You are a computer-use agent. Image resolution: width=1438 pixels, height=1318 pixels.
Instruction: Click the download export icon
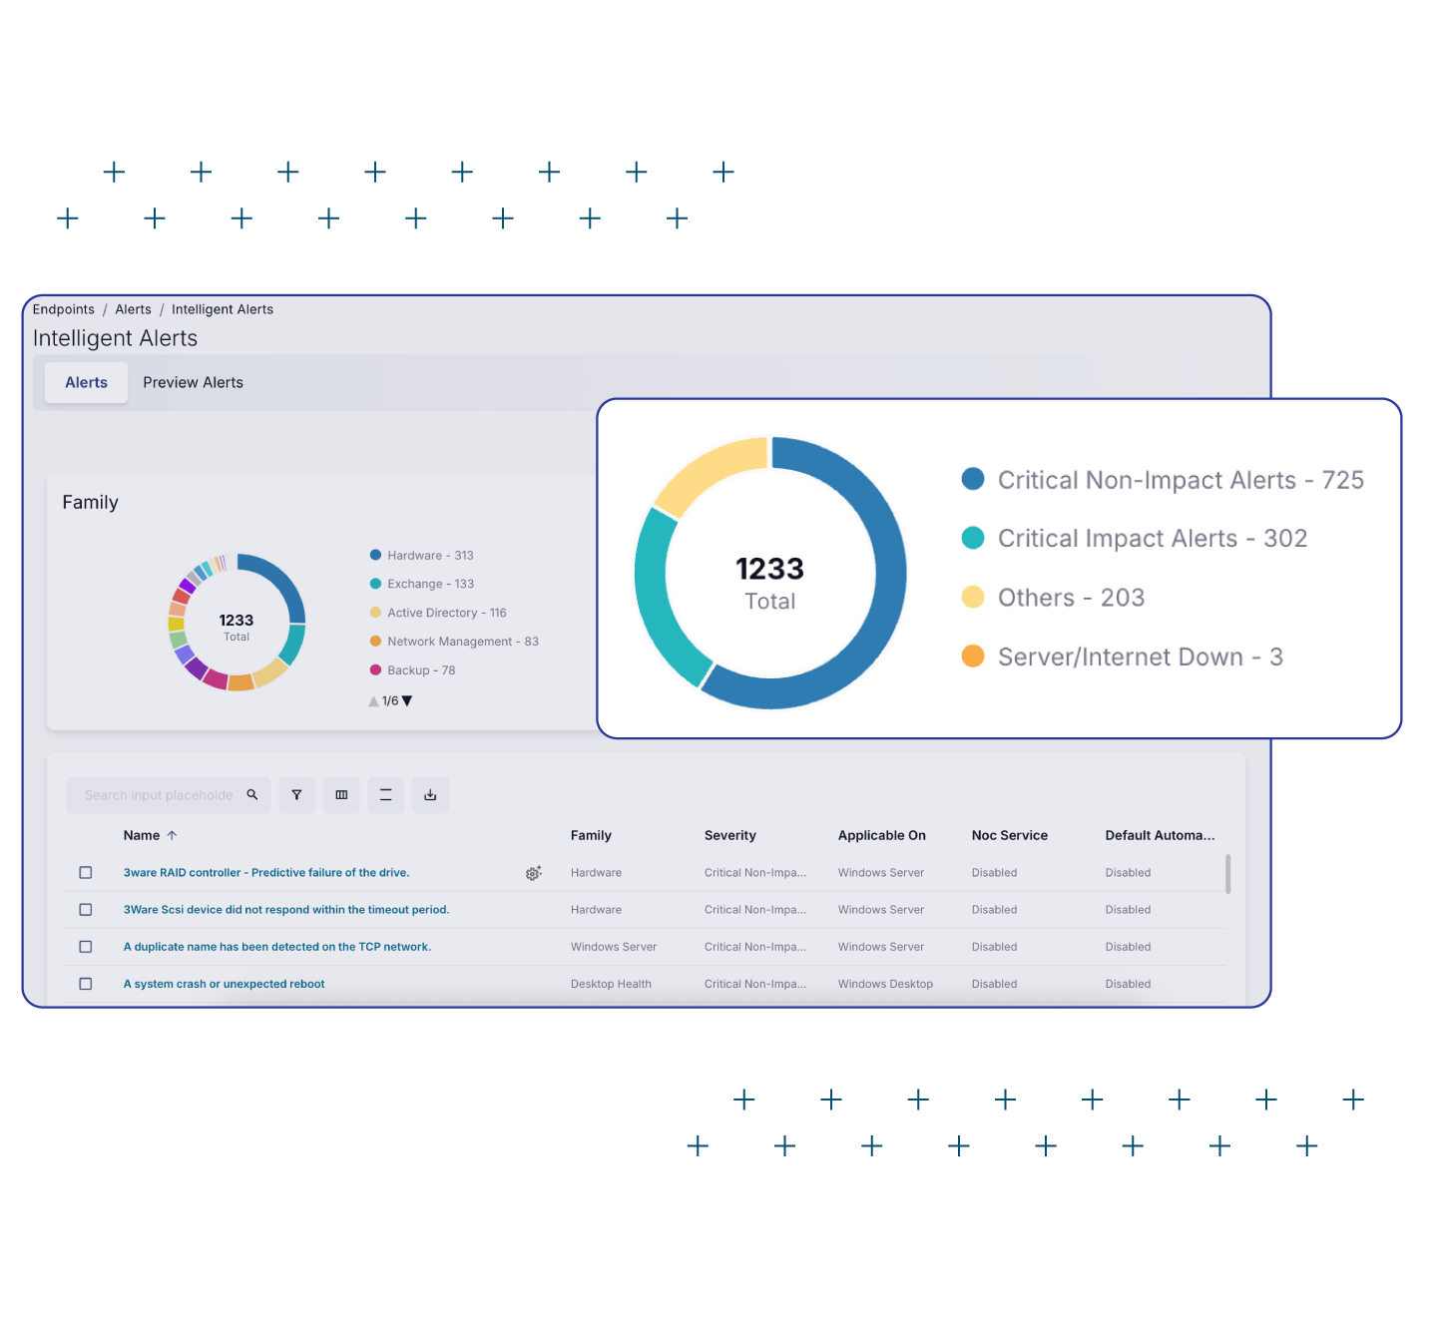click(x=430, y=795)
